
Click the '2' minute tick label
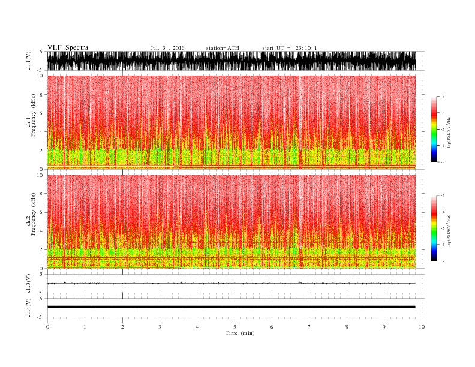122,327
